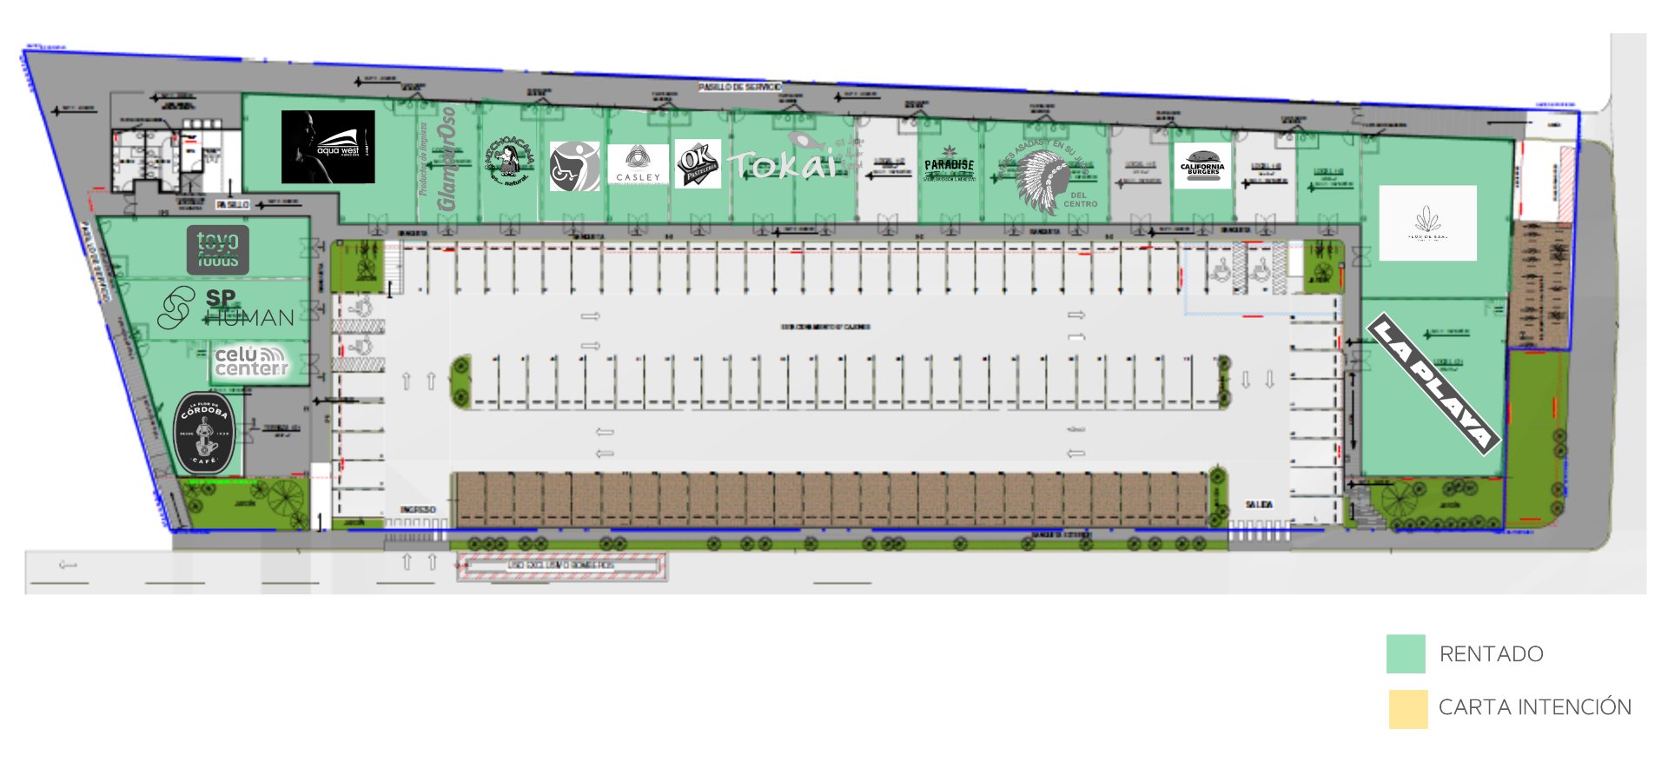Click the Michoacana es natural logo
The image size is (1668, 762).
(509, 160)
